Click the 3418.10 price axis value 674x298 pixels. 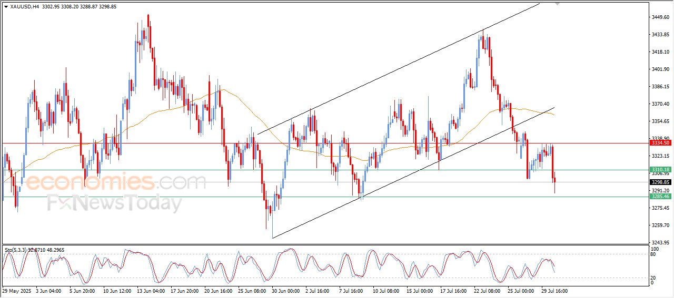point(660,52)
